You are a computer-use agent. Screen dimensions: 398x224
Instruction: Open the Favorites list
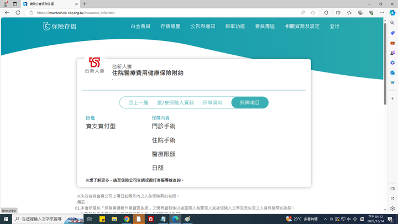[x=349, y=13]
